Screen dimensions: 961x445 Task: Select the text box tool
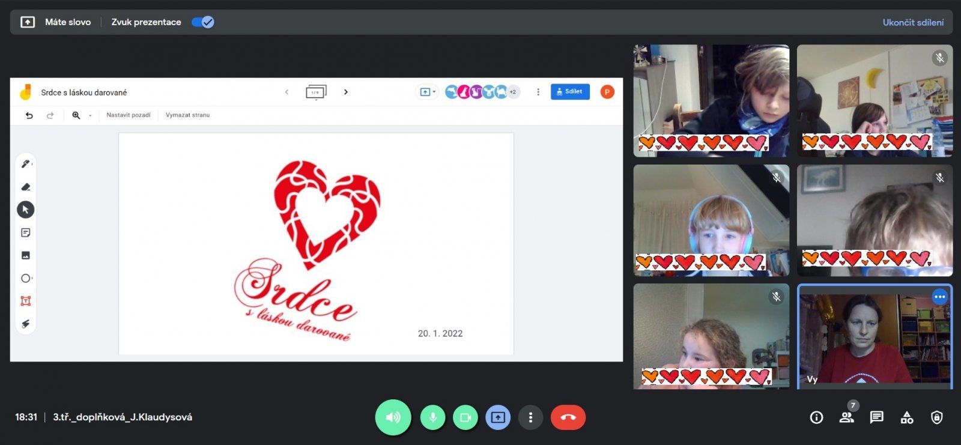25,301
